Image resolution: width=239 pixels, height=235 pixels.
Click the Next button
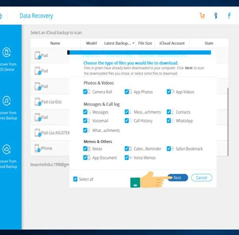coord(178,178)
